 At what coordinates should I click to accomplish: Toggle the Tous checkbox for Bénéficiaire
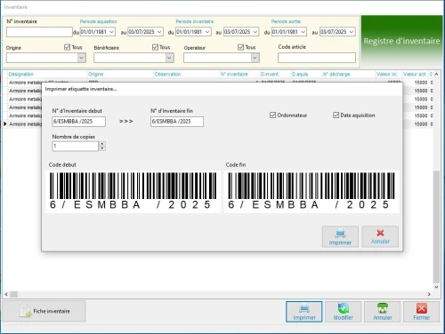pyautogui.click(x=155, y=47)
